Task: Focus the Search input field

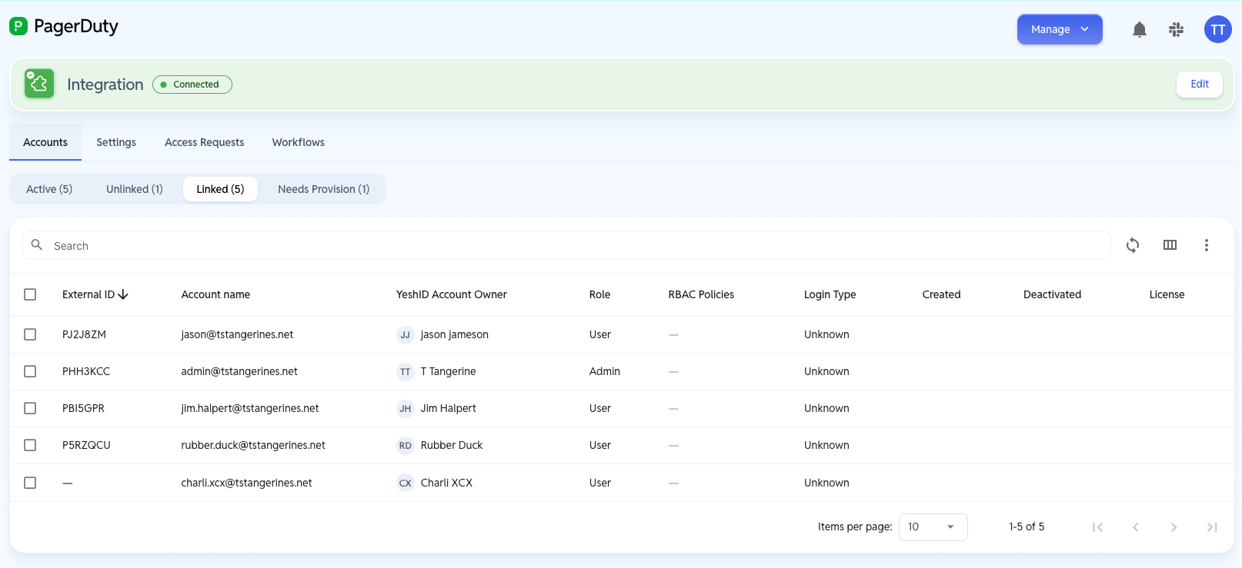Action: click(x=566, y=245)
